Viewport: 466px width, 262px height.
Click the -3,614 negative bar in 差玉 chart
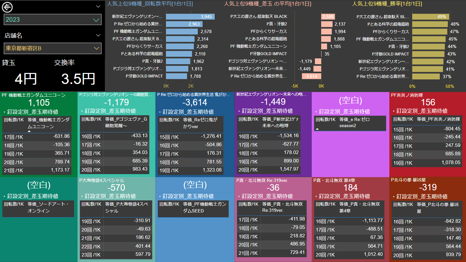pos(312,76)
